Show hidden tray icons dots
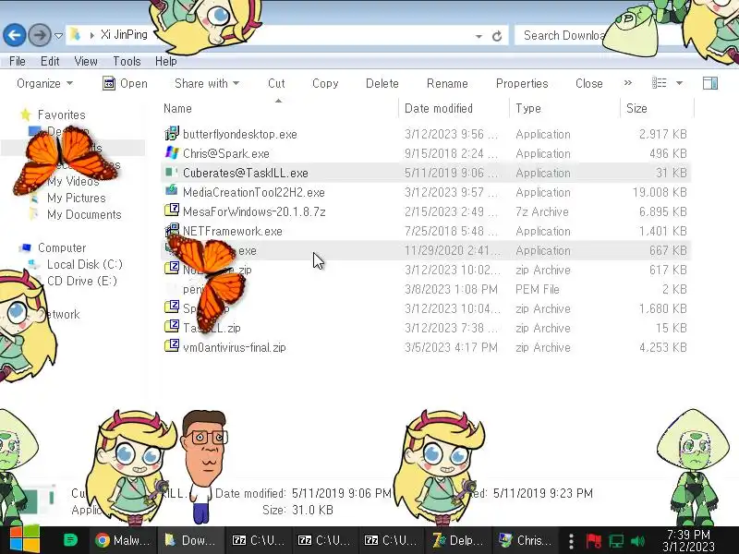739x554 pixels. click(571, 541)
